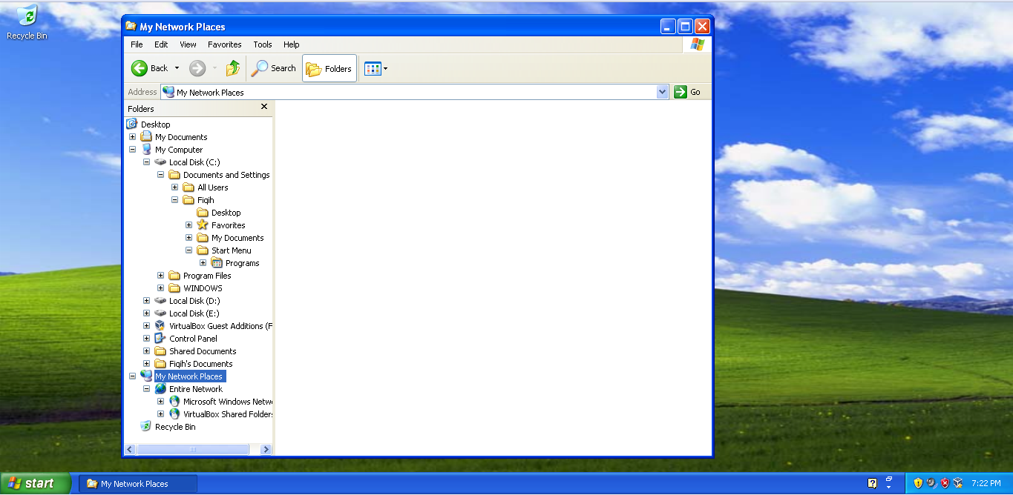This screenshot has width=1013, height=495.
Task: Click the yellow security shield tray icon
Action: click(919, 483)
